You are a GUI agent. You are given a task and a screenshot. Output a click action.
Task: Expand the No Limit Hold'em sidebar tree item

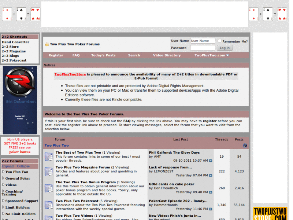click(x=3, y=214)
